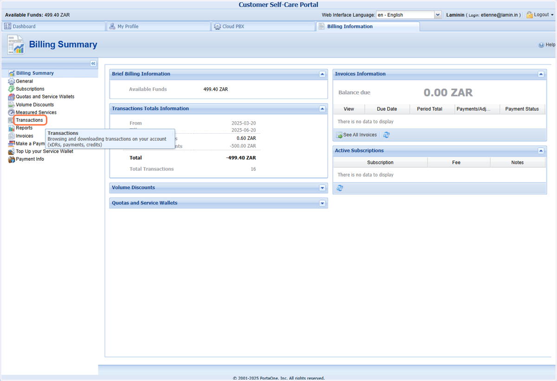Click the -500.00 ZAR amount
This screenshot has width=557, height=381.
coord(243,146)
